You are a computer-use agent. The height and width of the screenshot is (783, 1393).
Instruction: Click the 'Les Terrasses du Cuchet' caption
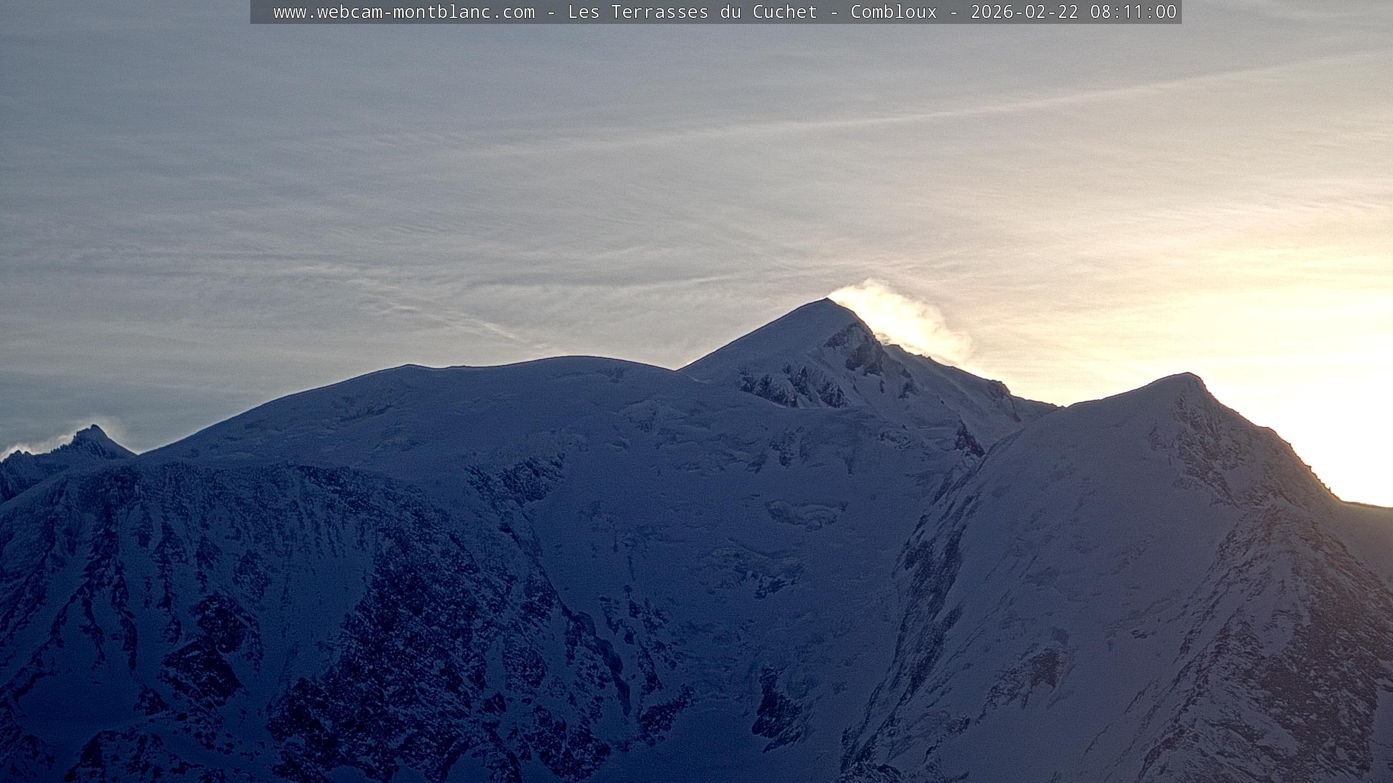[x=692, y=12]
